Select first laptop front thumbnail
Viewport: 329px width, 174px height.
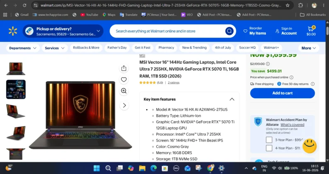16,69
